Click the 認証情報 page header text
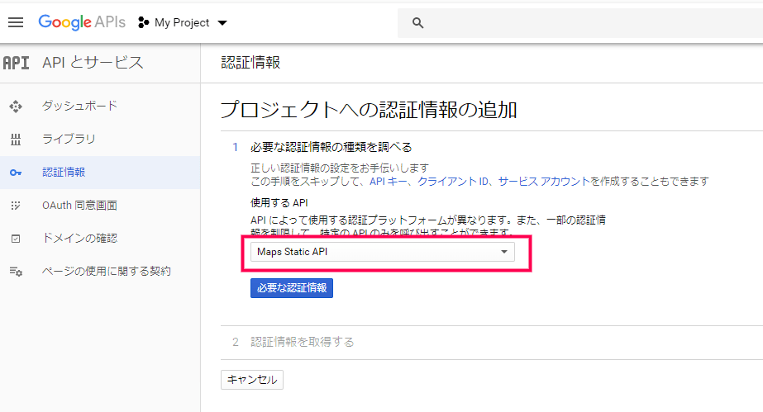Viewport: 763px width, 412px height. tap(250, 63)
